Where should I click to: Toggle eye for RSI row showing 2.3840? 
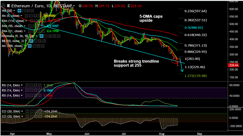pyautogui.click(x=27, y=85)
